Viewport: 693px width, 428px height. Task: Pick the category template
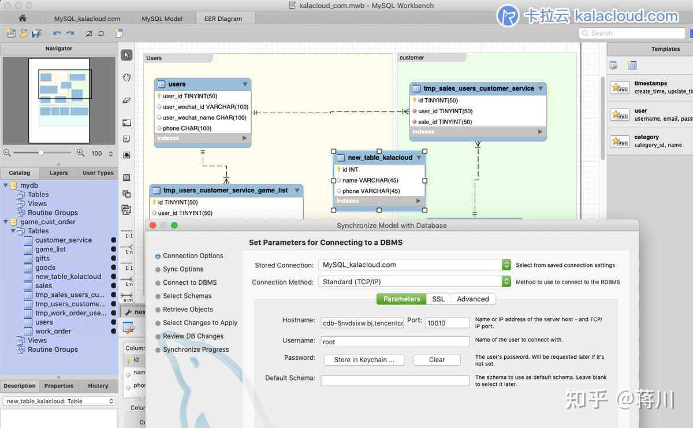point(650,141)
